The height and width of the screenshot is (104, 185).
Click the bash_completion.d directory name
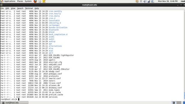tap(58, 34)
